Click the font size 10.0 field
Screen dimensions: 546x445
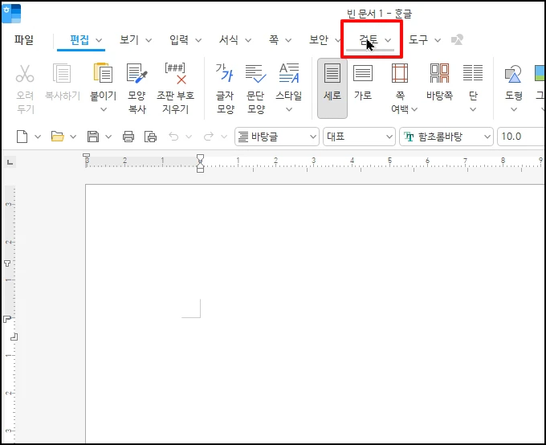click(x=521, y=137)
